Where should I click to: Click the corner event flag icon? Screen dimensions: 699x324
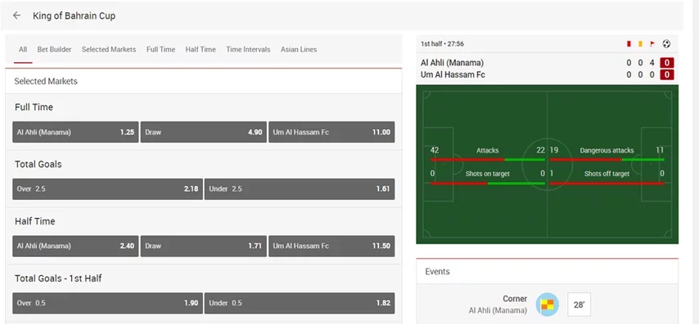[x=547, y=304]
